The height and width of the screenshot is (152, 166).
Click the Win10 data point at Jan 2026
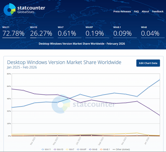coord(148,108)
